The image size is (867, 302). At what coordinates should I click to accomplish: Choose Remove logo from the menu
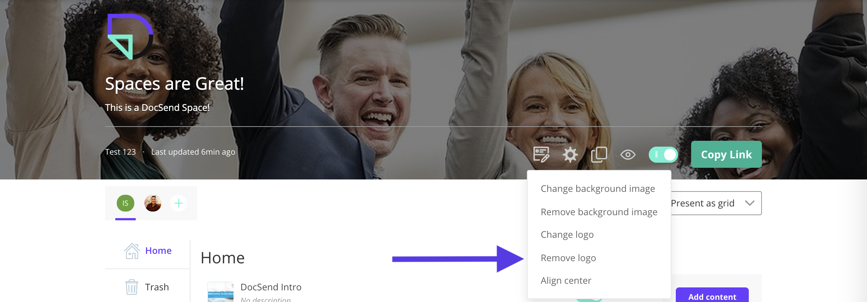click(568, 258)
